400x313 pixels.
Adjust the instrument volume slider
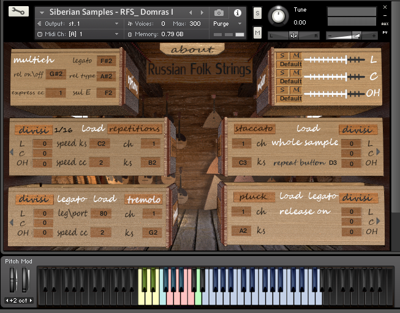coord(352,36)
